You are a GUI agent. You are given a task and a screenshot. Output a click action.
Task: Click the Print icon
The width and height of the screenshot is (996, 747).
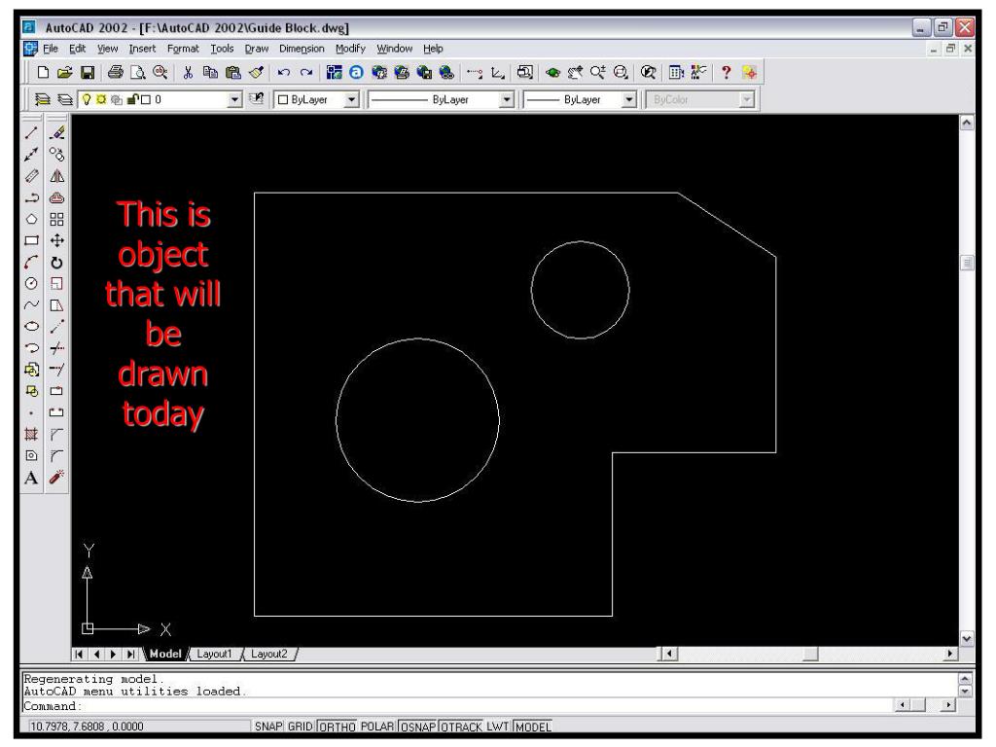point(115,72)
